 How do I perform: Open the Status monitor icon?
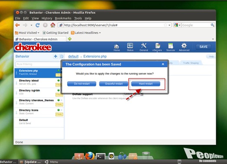(x=130, y=47)
